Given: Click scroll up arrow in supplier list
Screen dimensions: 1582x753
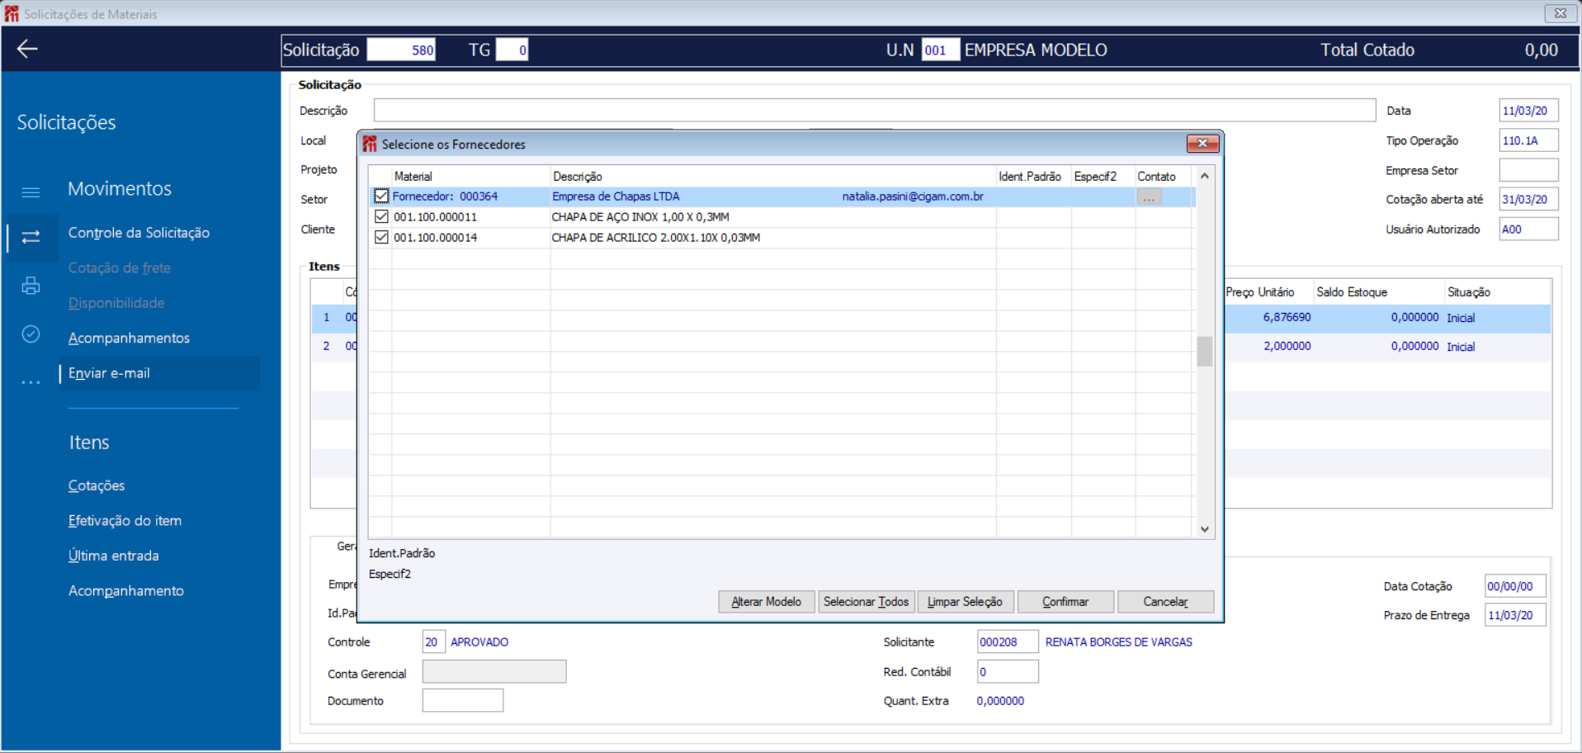Looking at the screenshot, I should pos(1205,176).
